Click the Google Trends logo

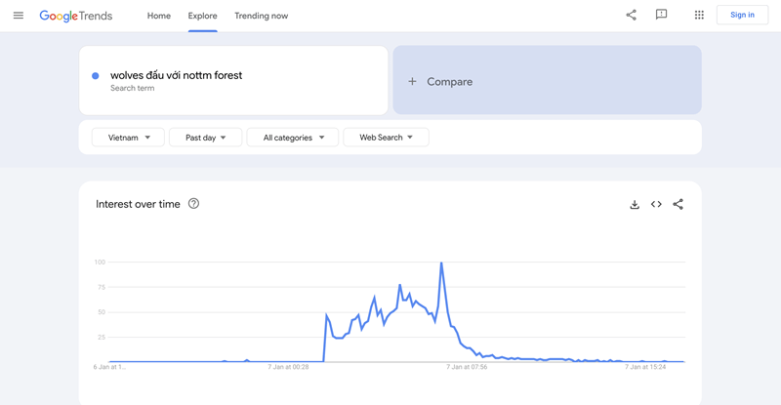pyautogui.click(x=76, y=16)
